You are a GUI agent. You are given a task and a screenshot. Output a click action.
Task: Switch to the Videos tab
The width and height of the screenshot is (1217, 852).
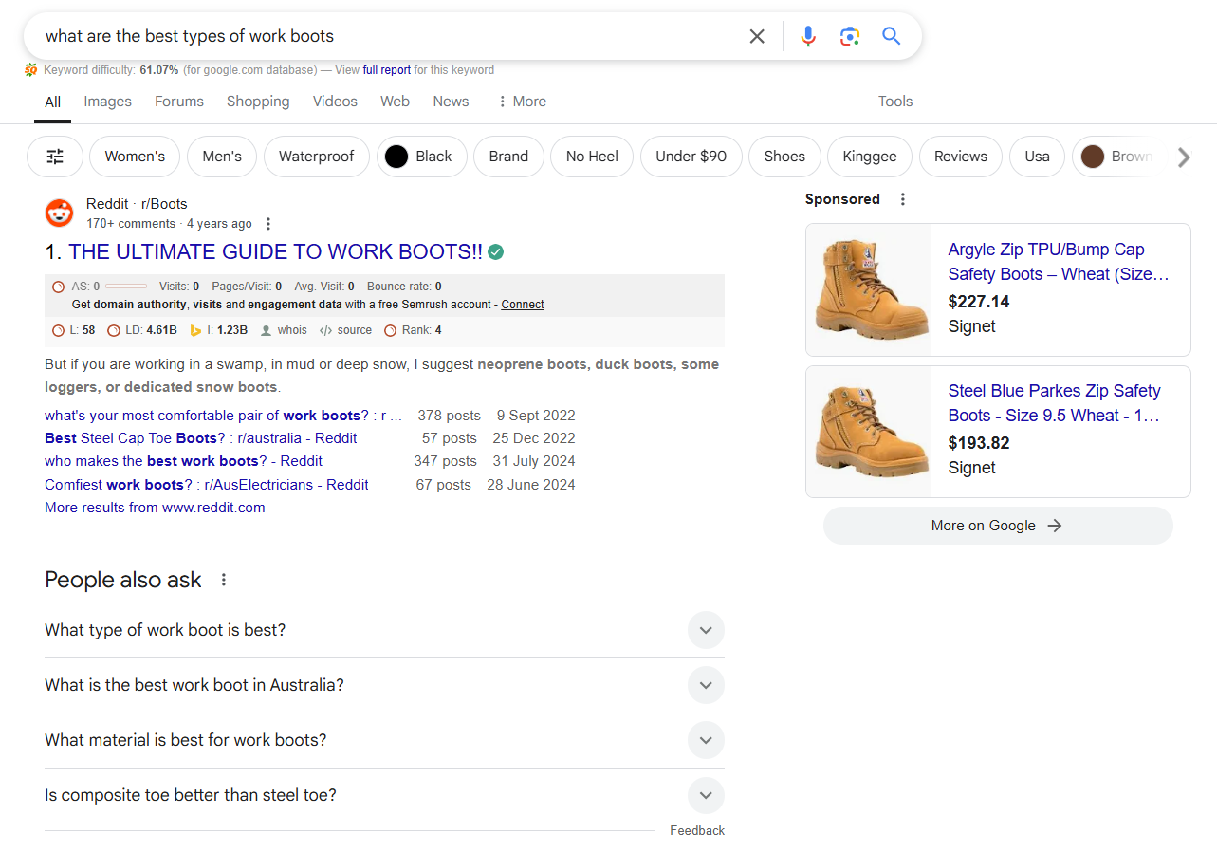[335, 102]
